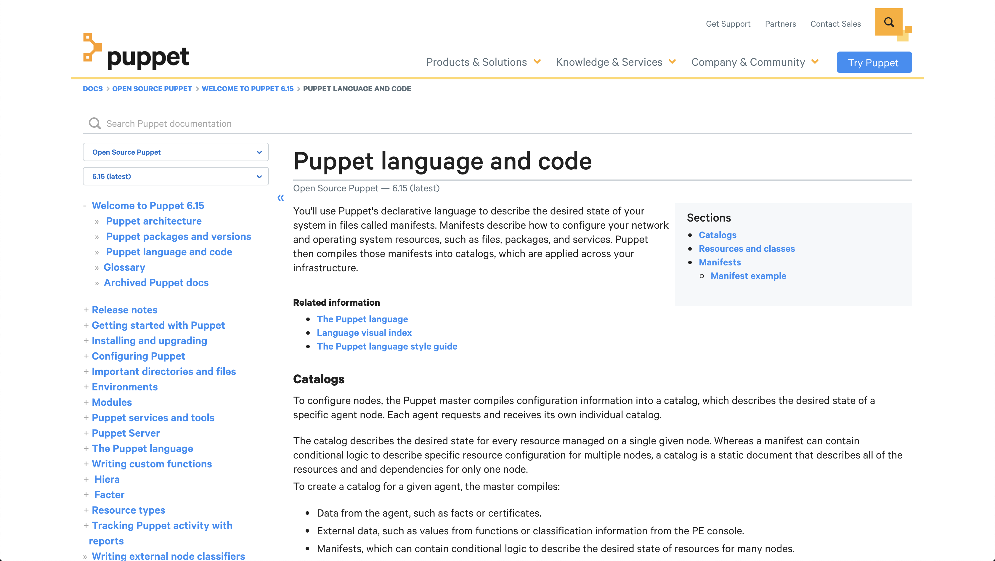Image resolution: width=995 pixels, height=561 pixels.
Task: Expand Environments tree node
Action: [x=86, y=387]
